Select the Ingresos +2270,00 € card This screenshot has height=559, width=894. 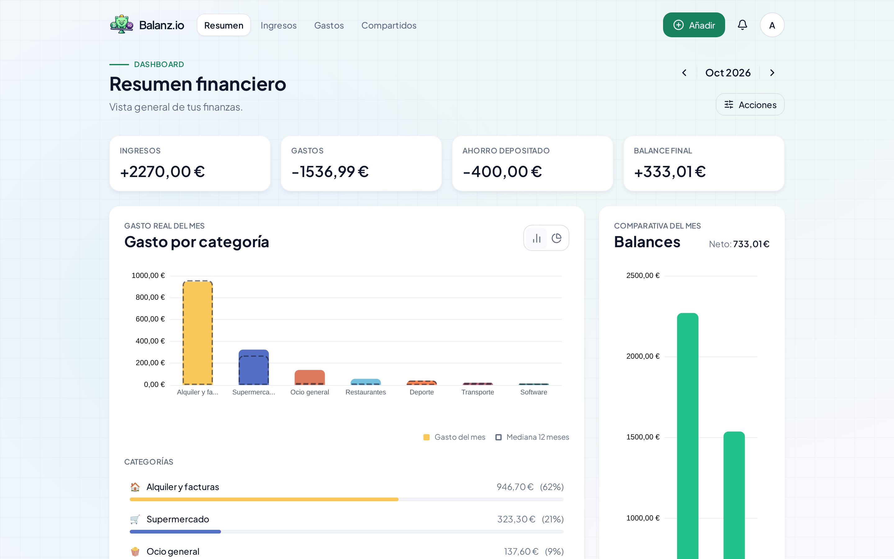[x=190, y=163]
